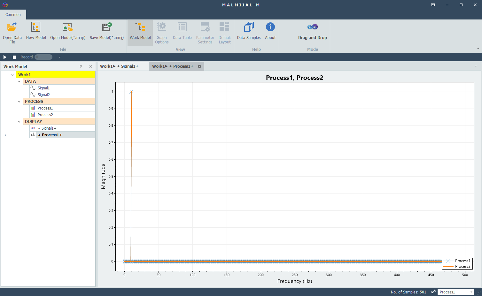Collapse the ribbon with the chevron
Image resolution: width=482 pixels, height=296 pixels.
click(x=478, y=49)
